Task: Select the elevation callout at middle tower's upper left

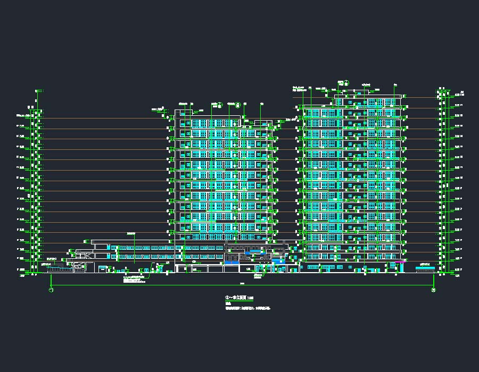Action: tap(159, 110)
